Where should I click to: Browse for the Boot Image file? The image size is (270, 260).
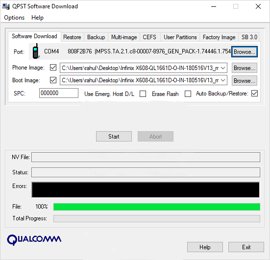[x=245, y=80]
